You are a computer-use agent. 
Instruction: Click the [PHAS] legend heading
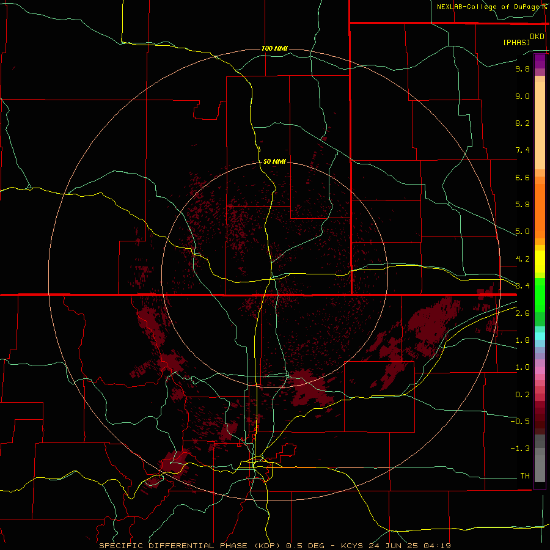pos(516,42)
